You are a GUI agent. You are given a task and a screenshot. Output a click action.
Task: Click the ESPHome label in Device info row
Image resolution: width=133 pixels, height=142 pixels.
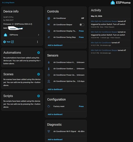pos(14,35)
